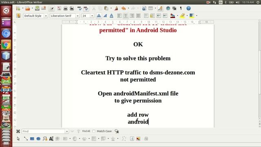The width and height of the screenshot is (261, 147).
Task: Toggle Underline formatting
Action: [111, 16]
